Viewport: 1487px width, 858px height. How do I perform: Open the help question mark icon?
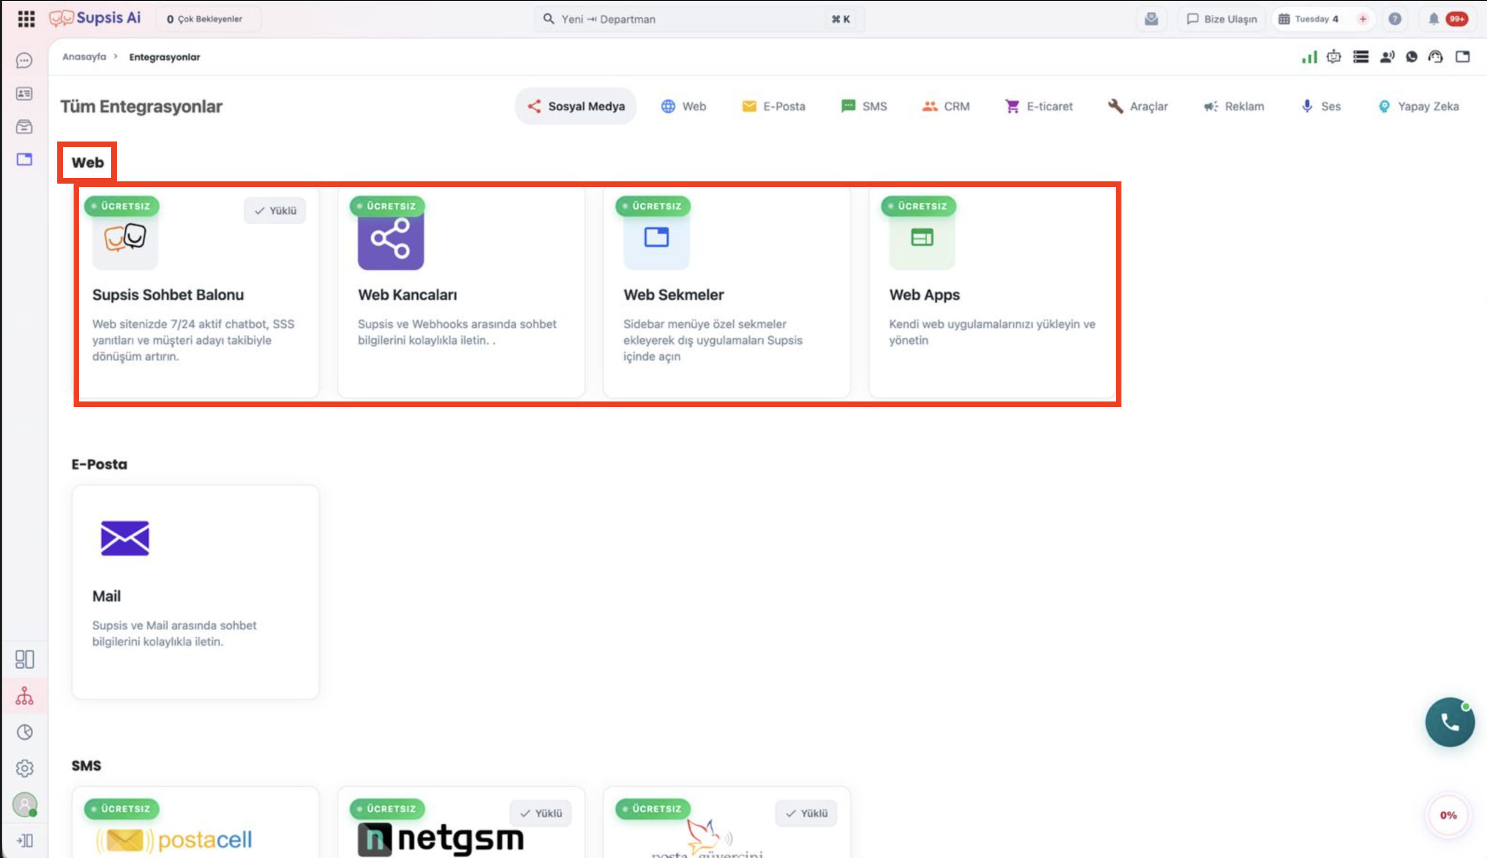(1394, 19)
